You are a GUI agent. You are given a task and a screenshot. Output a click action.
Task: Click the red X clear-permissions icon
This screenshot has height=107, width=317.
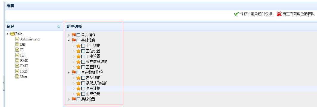point(279,14)
